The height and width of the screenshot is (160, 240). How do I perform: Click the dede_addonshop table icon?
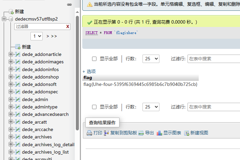point(18,77)
